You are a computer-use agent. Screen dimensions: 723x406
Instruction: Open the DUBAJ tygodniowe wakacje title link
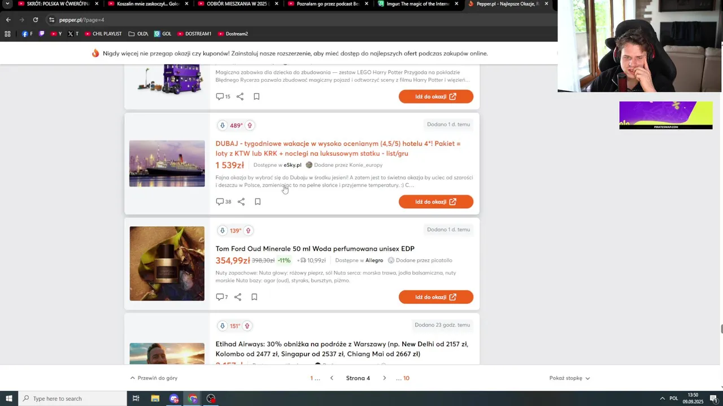[x=338, y=148]
